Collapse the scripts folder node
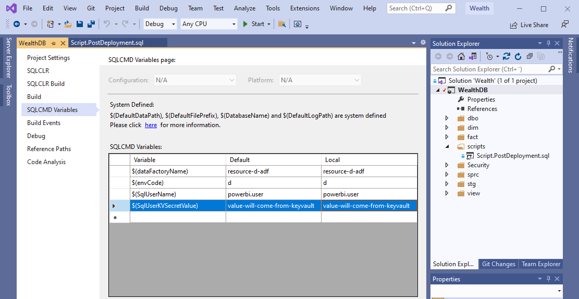 pos(447,146)
